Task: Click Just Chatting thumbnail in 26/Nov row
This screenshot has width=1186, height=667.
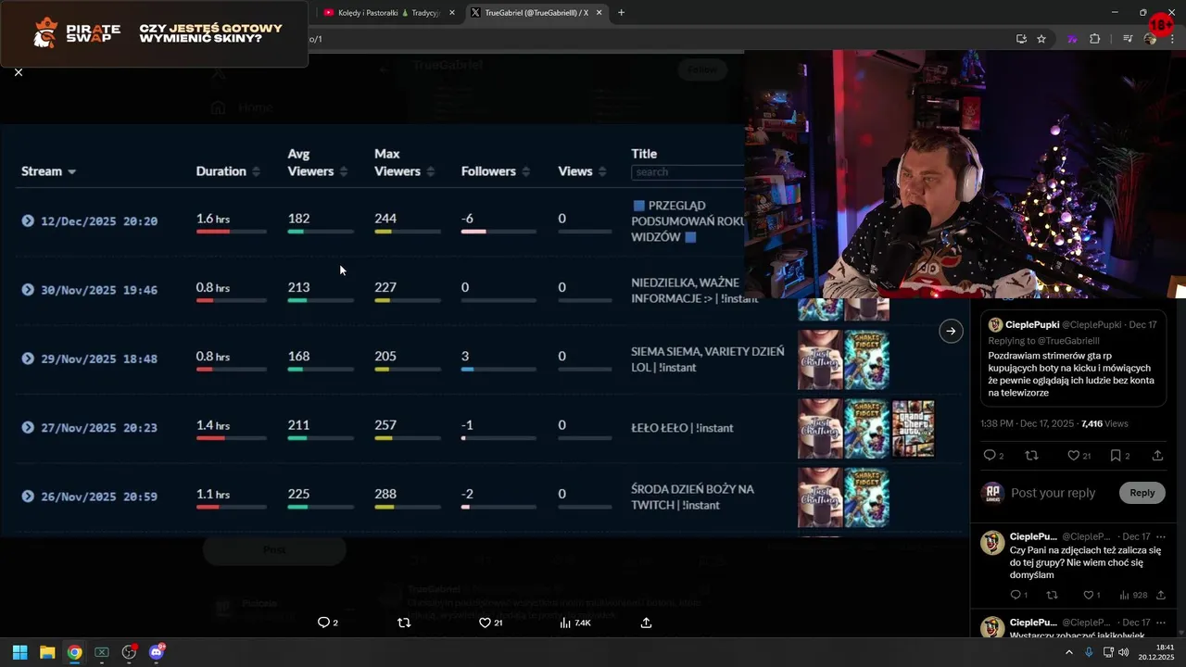Action: tap(821, 497)
